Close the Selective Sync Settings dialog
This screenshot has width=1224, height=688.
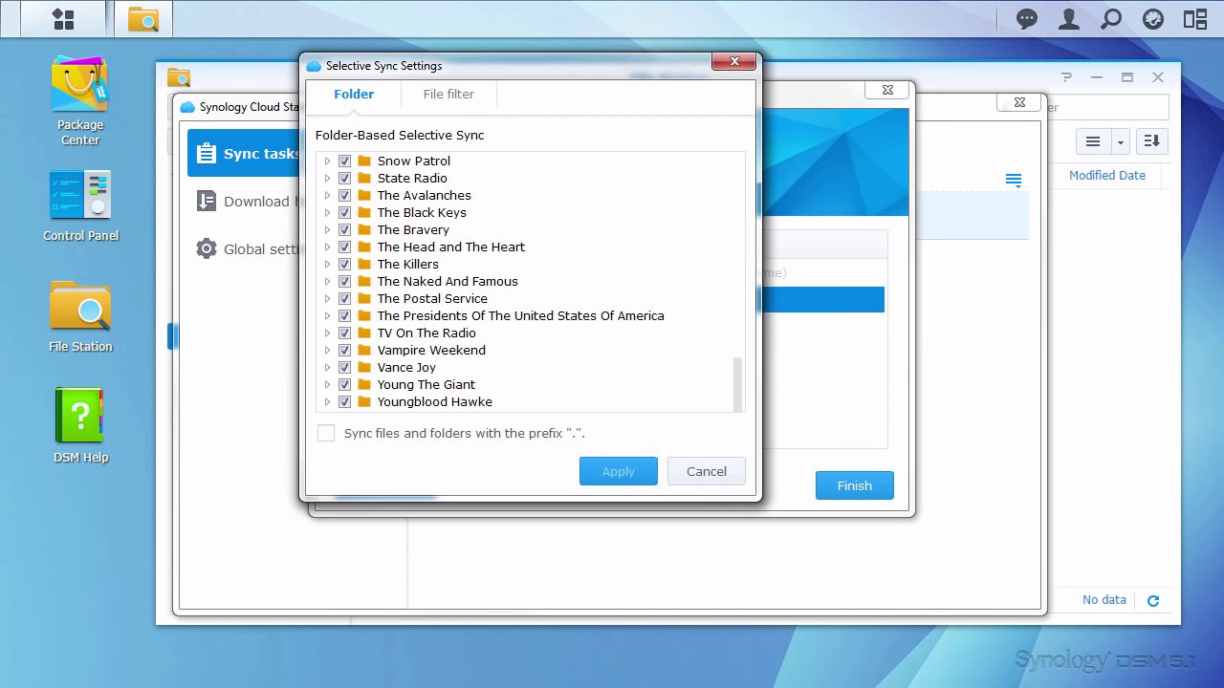[734, 62]
